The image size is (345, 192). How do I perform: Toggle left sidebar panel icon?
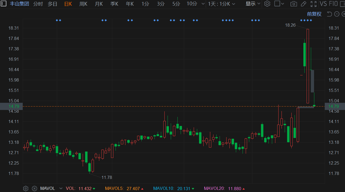point(3,4)
